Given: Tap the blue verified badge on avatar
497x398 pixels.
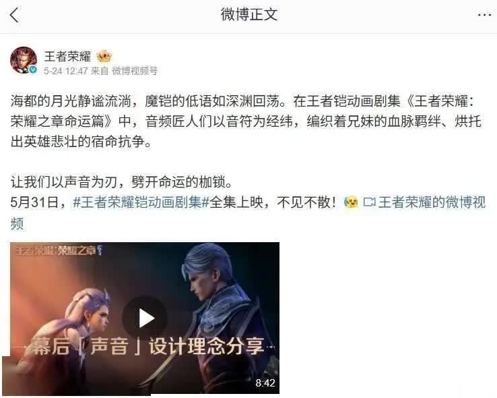Looking at the screenshot, I should [x=33, y=69].
